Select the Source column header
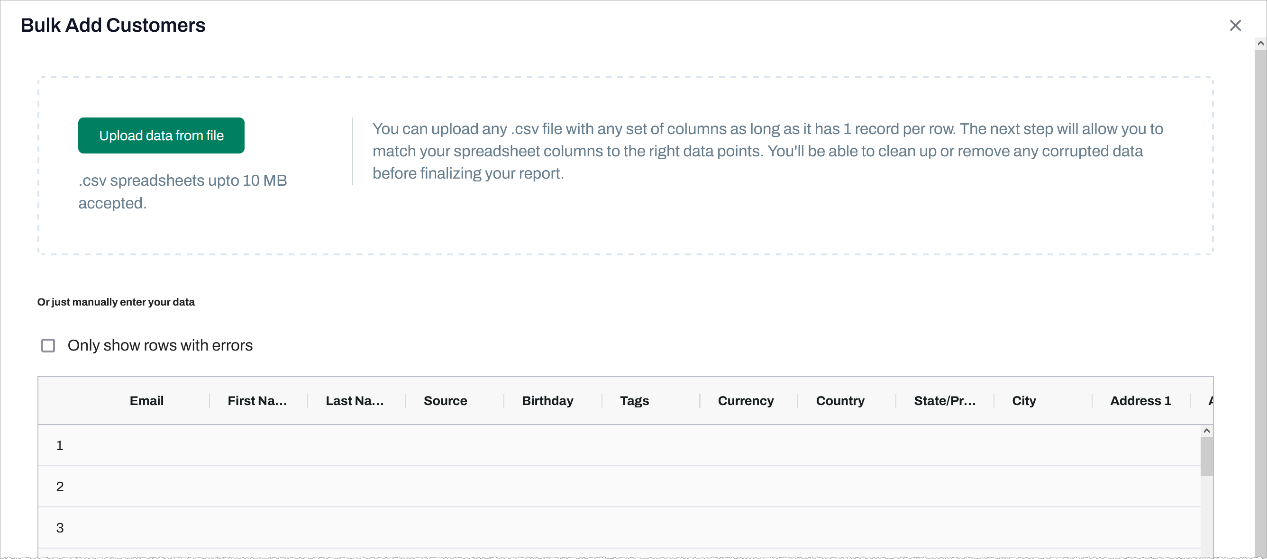The height and width of the screenshot is (559, 1267). [x=445, y=400]
